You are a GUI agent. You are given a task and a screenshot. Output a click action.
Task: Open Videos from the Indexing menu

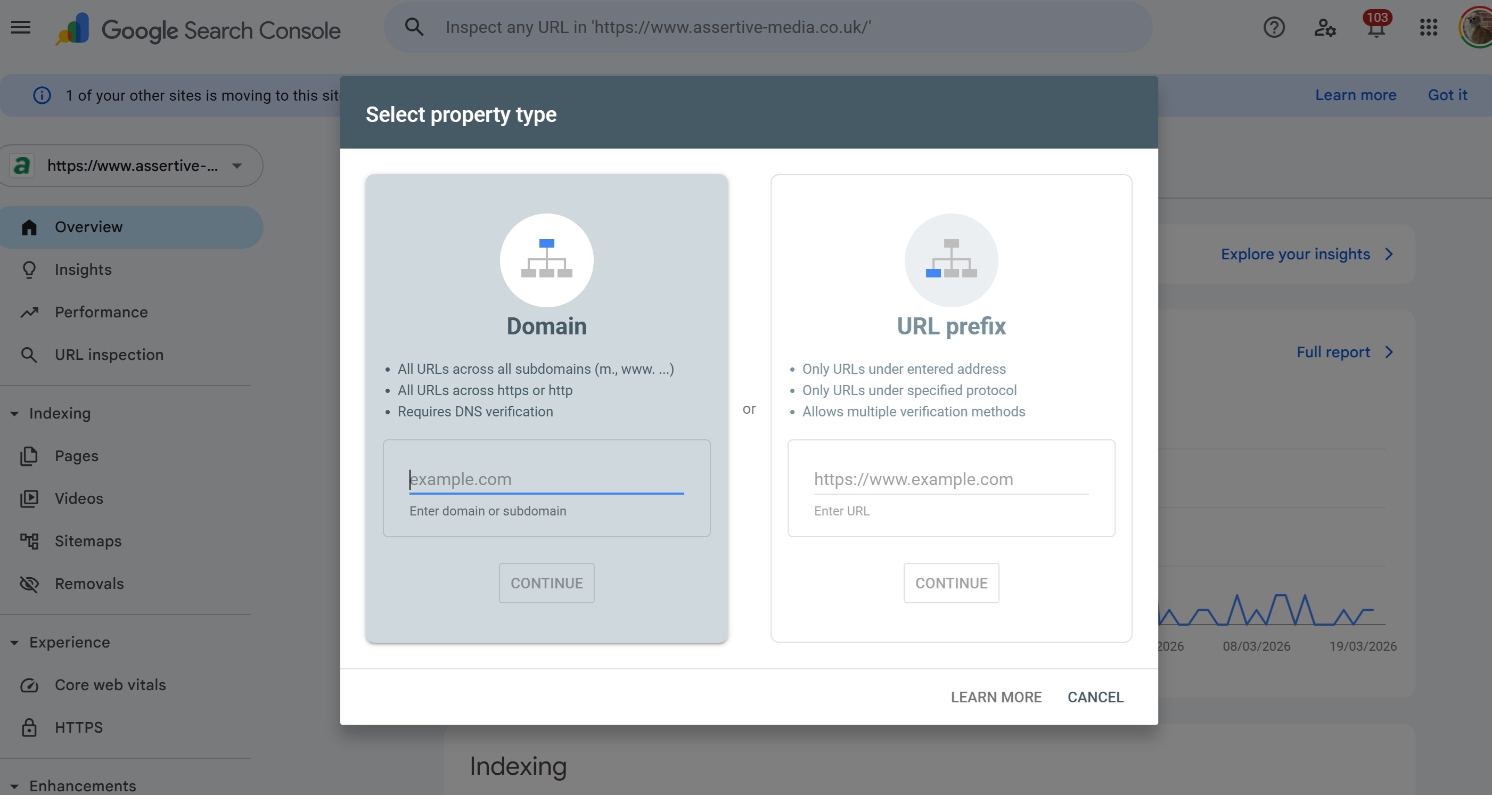[x=78, y=498]
